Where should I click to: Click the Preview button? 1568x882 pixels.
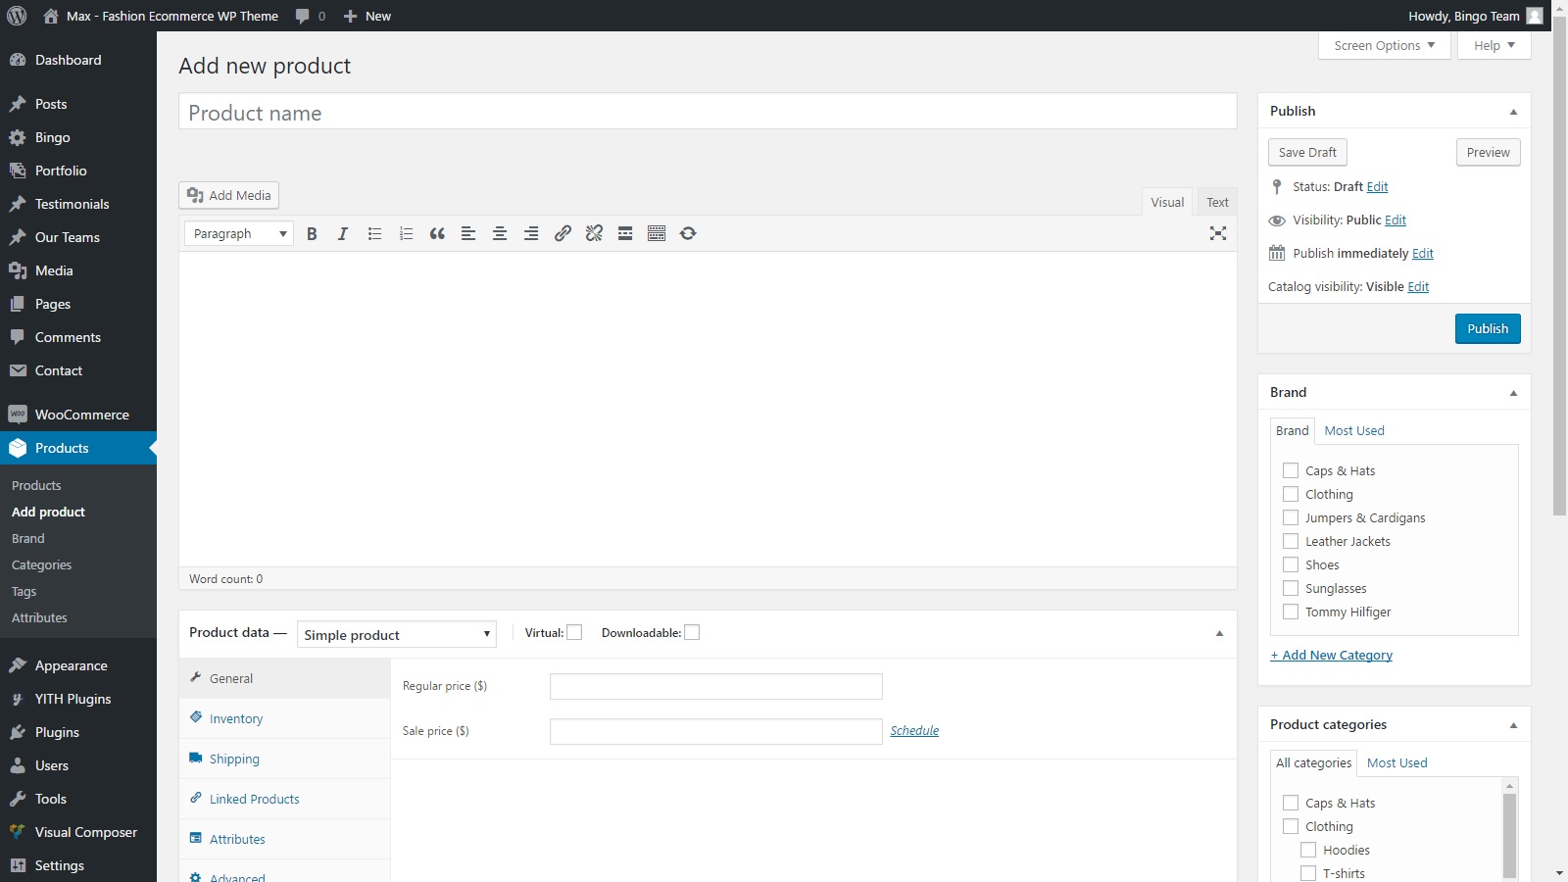1488,152
